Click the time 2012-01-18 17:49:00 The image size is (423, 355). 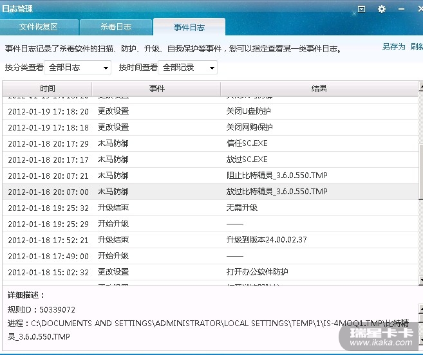(48, 256)
